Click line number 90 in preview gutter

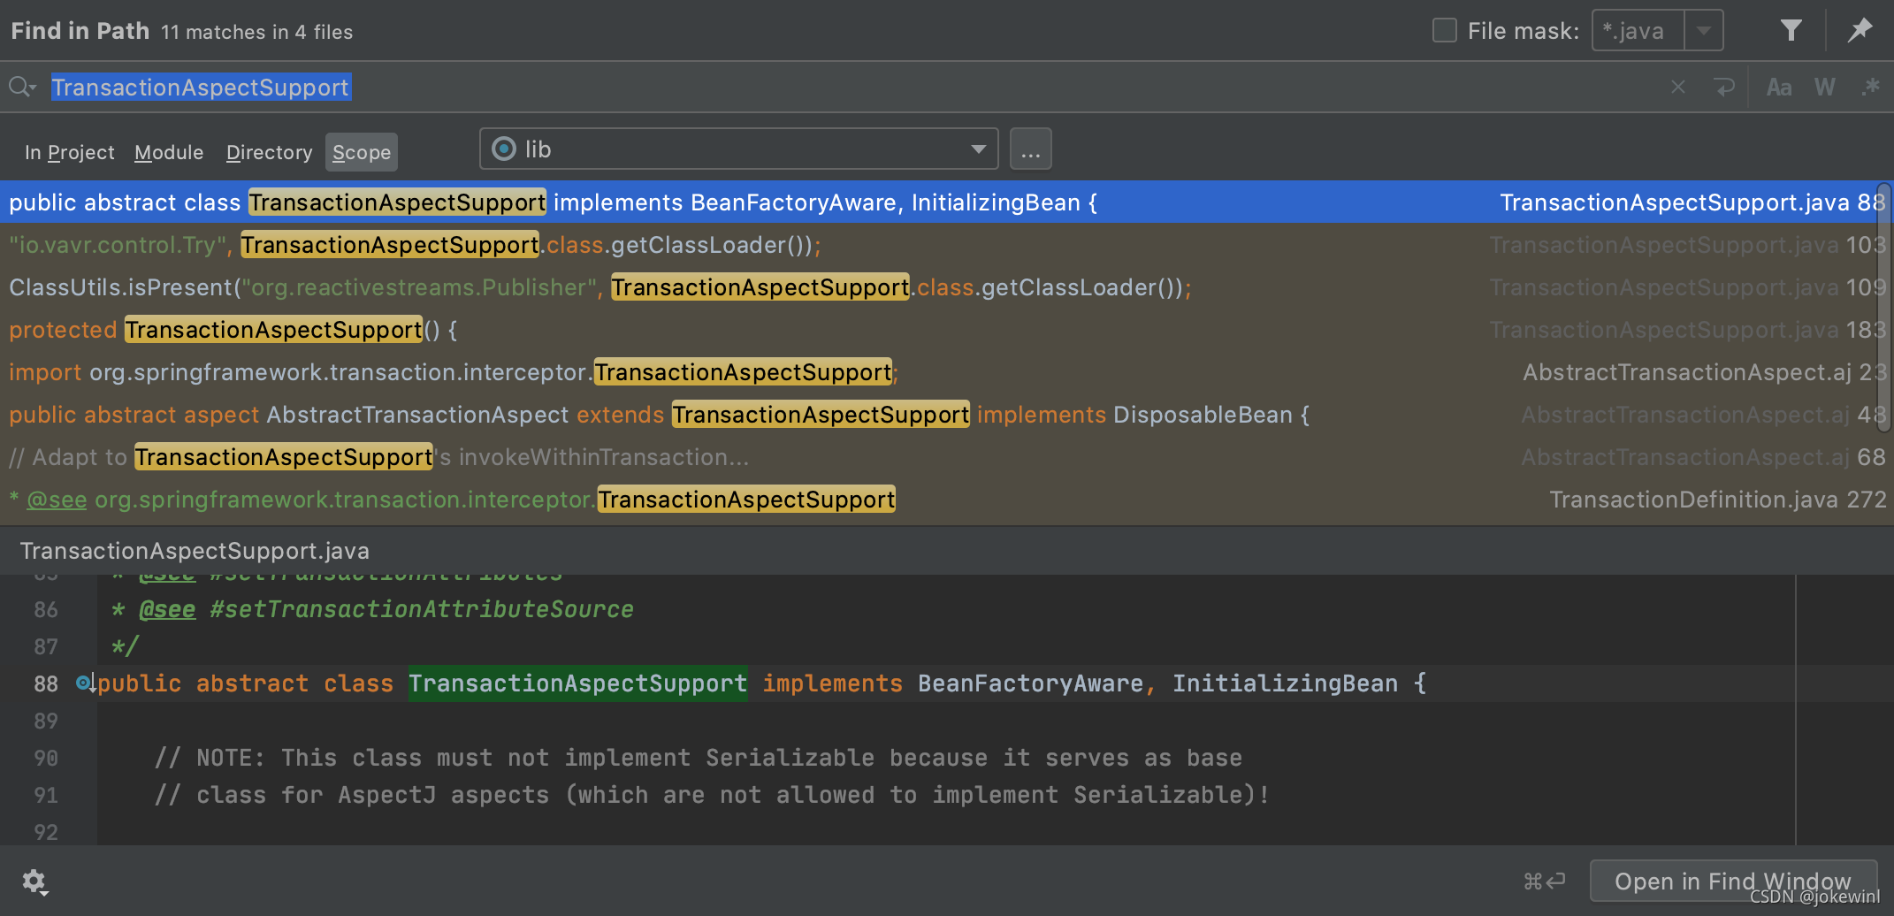[x=46, y=758]
